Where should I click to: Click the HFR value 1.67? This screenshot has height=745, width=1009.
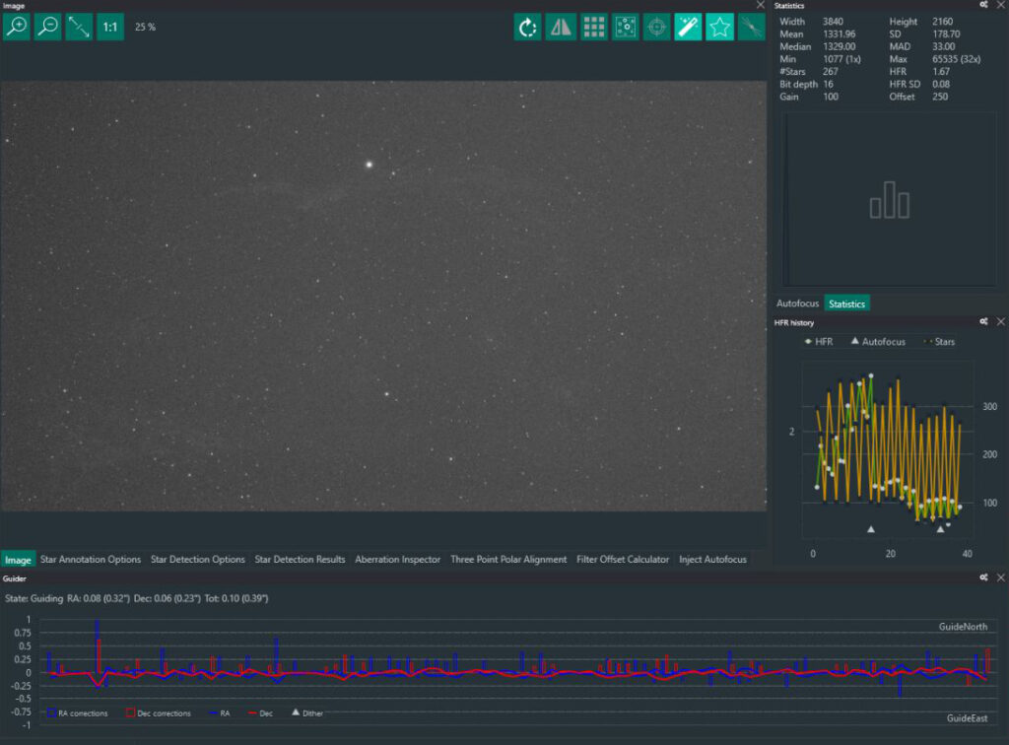click(941, 71)
